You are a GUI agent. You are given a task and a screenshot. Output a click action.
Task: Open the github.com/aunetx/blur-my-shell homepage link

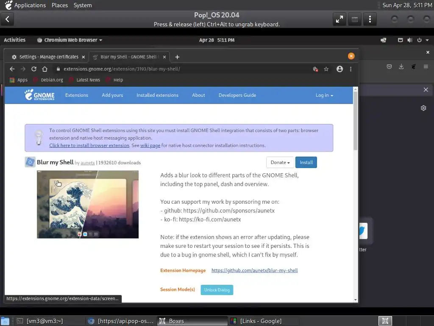click(x=254, y=270)
